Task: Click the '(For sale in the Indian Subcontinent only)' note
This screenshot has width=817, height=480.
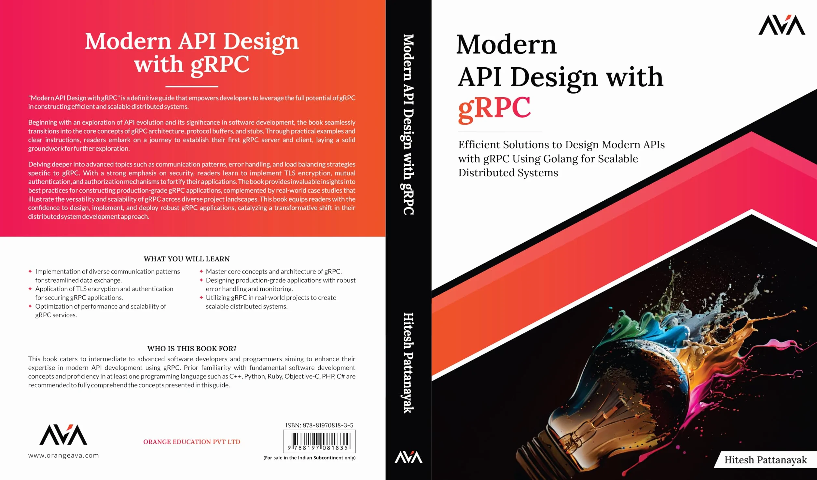Action: point(309,458)
